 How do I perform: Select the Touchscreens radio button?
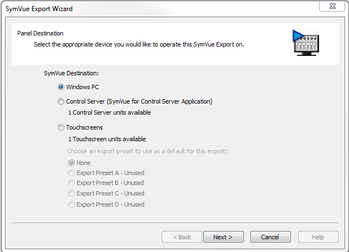61,127
